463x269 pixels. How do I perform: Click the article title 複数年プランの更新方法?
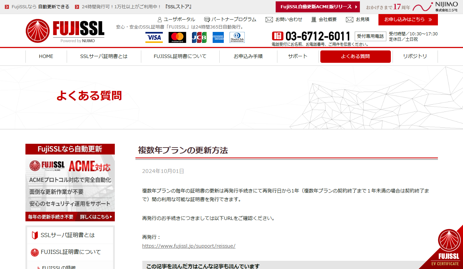[x=183, y=150]
